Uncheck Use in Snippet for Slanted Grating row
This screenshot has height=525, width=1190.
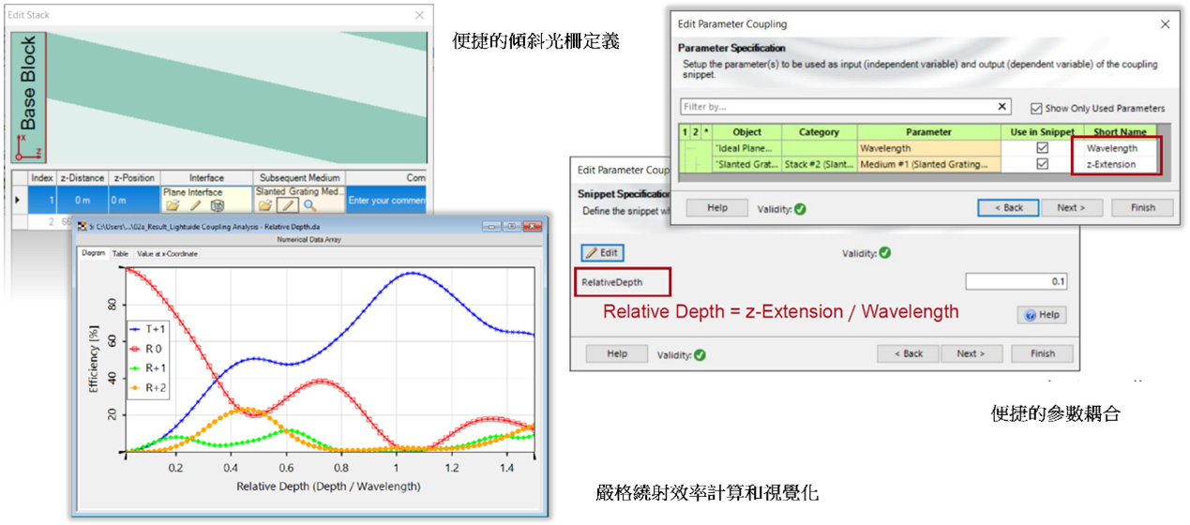coord(1042,164)
